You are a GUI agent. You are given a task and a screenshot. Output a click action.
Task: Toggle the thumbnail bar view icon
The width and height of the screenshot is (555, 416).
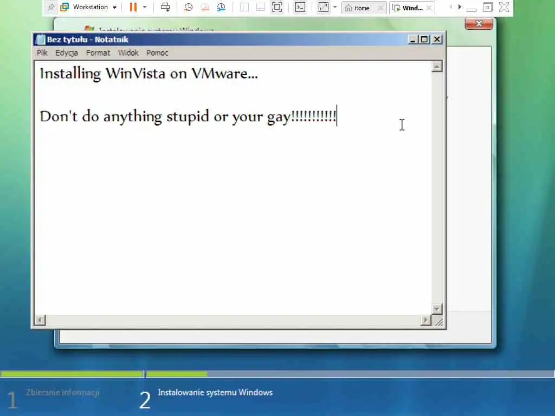(x=261, y=7)
